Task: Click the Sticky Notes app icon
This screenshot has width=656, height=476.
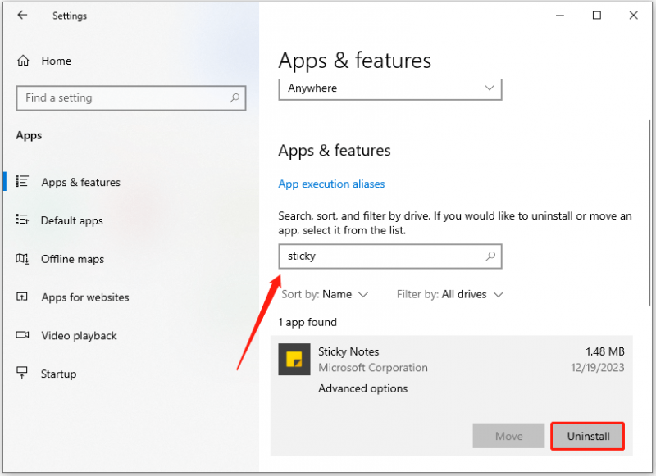Action: [294, 360]
